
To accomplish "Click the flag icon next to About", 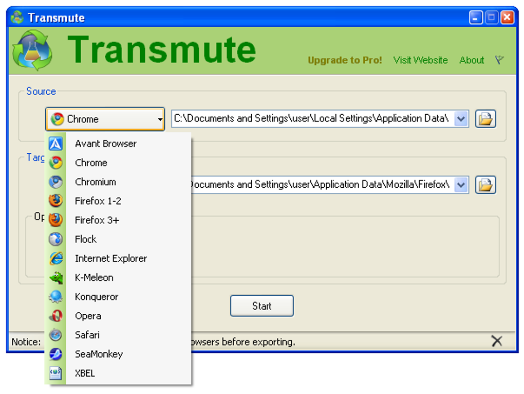I will tap(499, 60).
